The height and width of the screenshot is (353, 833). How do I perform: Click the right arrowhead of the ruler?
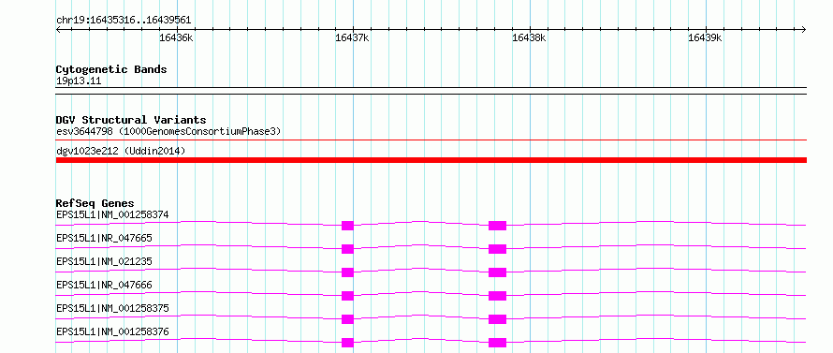[x=804, y=30]
